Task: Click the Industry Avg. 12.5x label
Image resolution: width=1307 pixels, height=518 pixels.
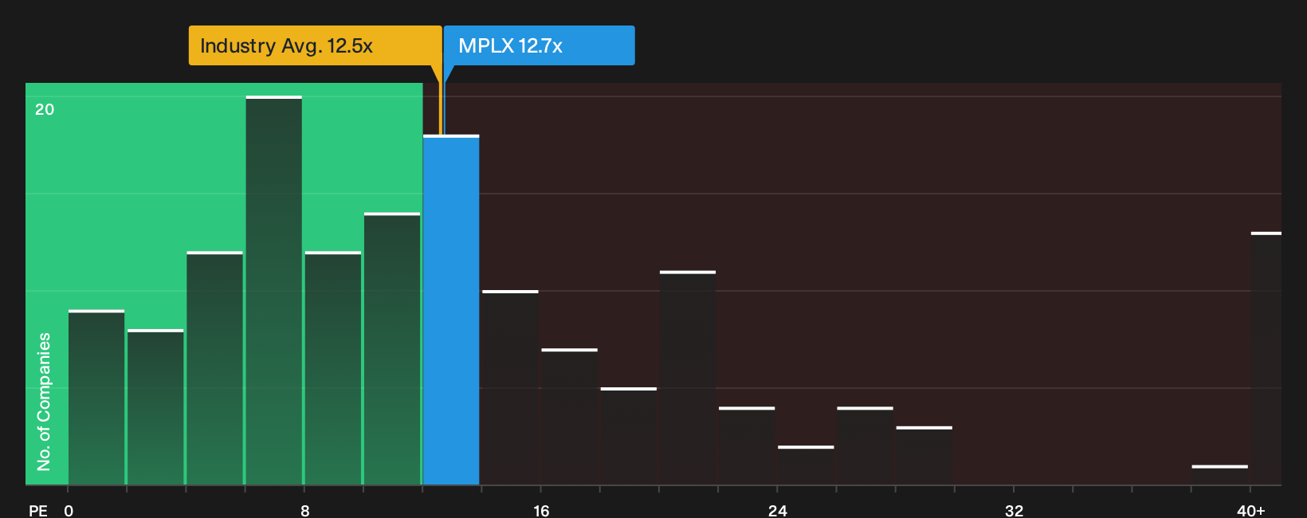Action: pyautogui.click(x=315, y=45)
